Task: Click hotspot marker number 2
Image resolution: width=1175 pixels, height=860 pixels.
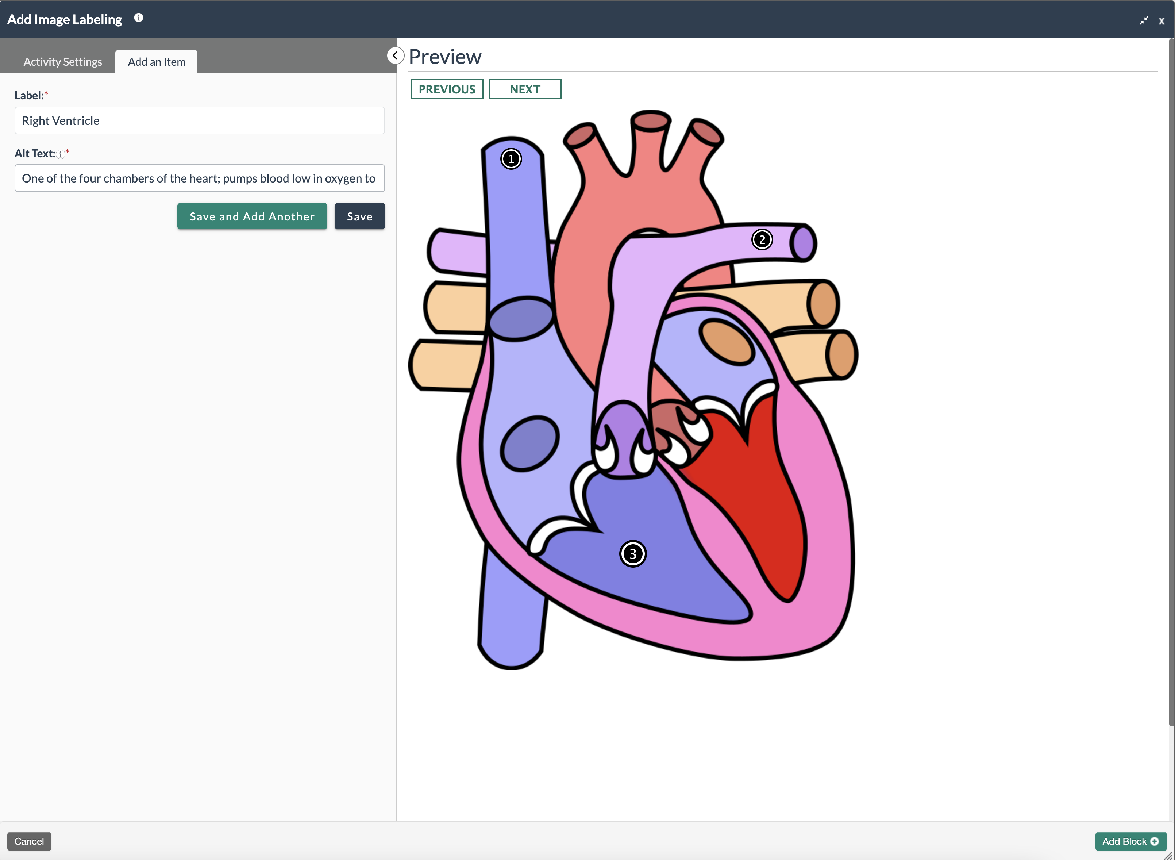Action: tap(762, 239)
